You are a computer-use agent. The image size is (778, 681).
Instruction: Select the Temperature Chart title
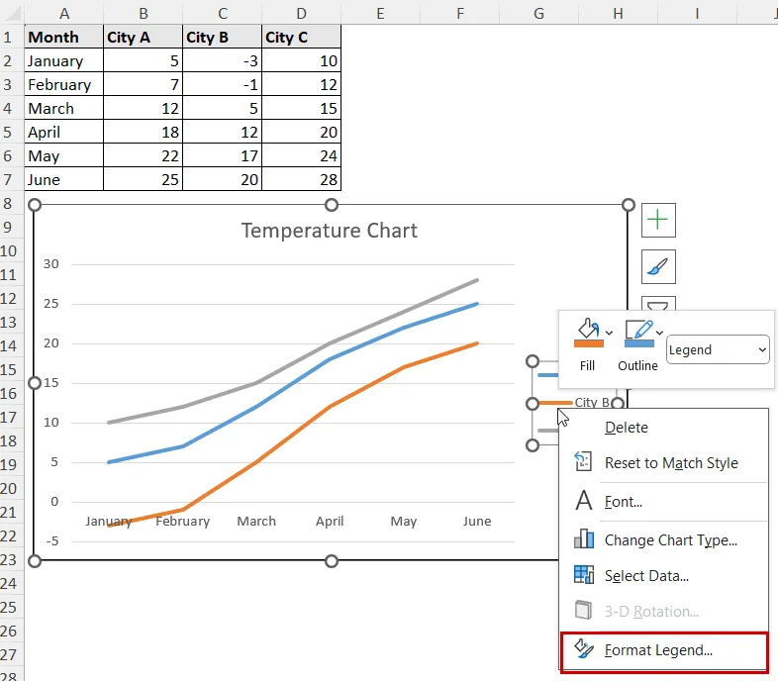pos(330,231)
